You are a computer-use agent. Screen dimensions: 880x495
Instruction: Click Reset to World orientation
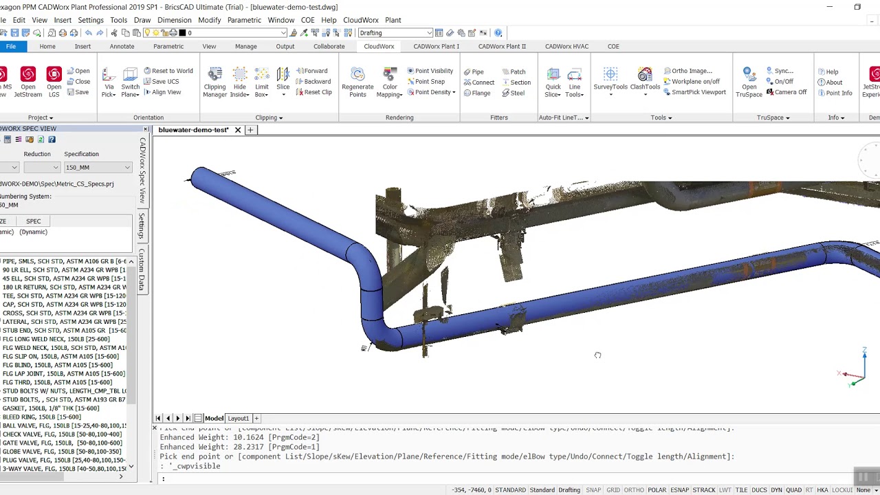coord(168,71)
